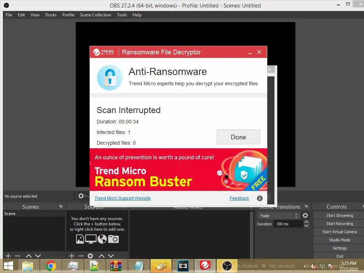Pop out the Scene Transitions dock
This screenshot has height=273, width=364.
click(306, 207)
